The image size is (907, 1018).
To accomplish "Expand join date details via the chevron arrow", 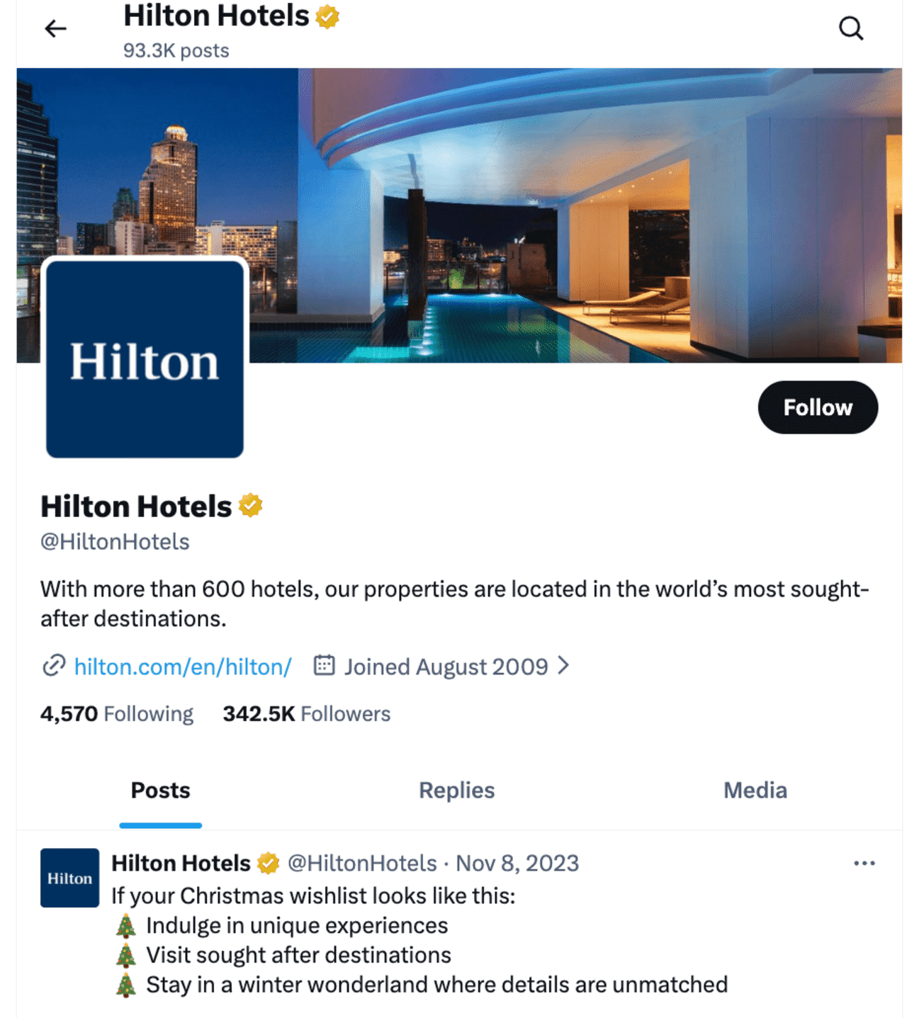I will point(563,665).
